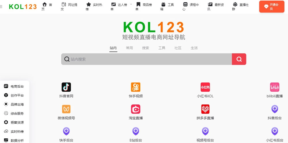Screen dimensions: 288x143
Task: Open the 抖音官网 TikTok icon
Action: [66, 87]
